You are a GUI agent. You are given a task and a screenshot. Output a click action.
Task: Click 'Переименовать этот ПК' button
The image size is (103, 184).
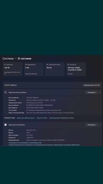(x=92, y=85)
